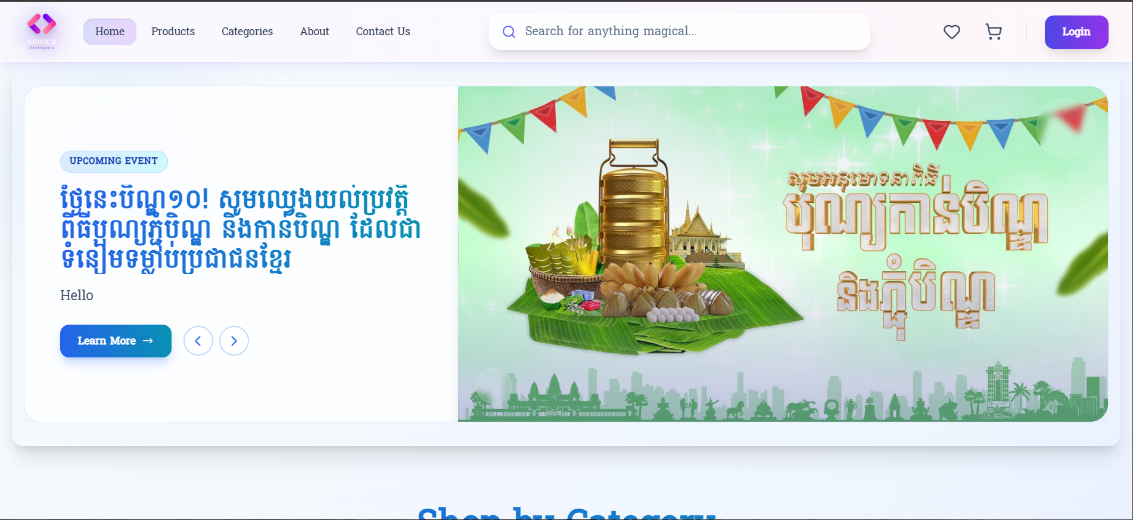Click the Learn More button
The image size is (1133, 520).
[x=116, y=341]
